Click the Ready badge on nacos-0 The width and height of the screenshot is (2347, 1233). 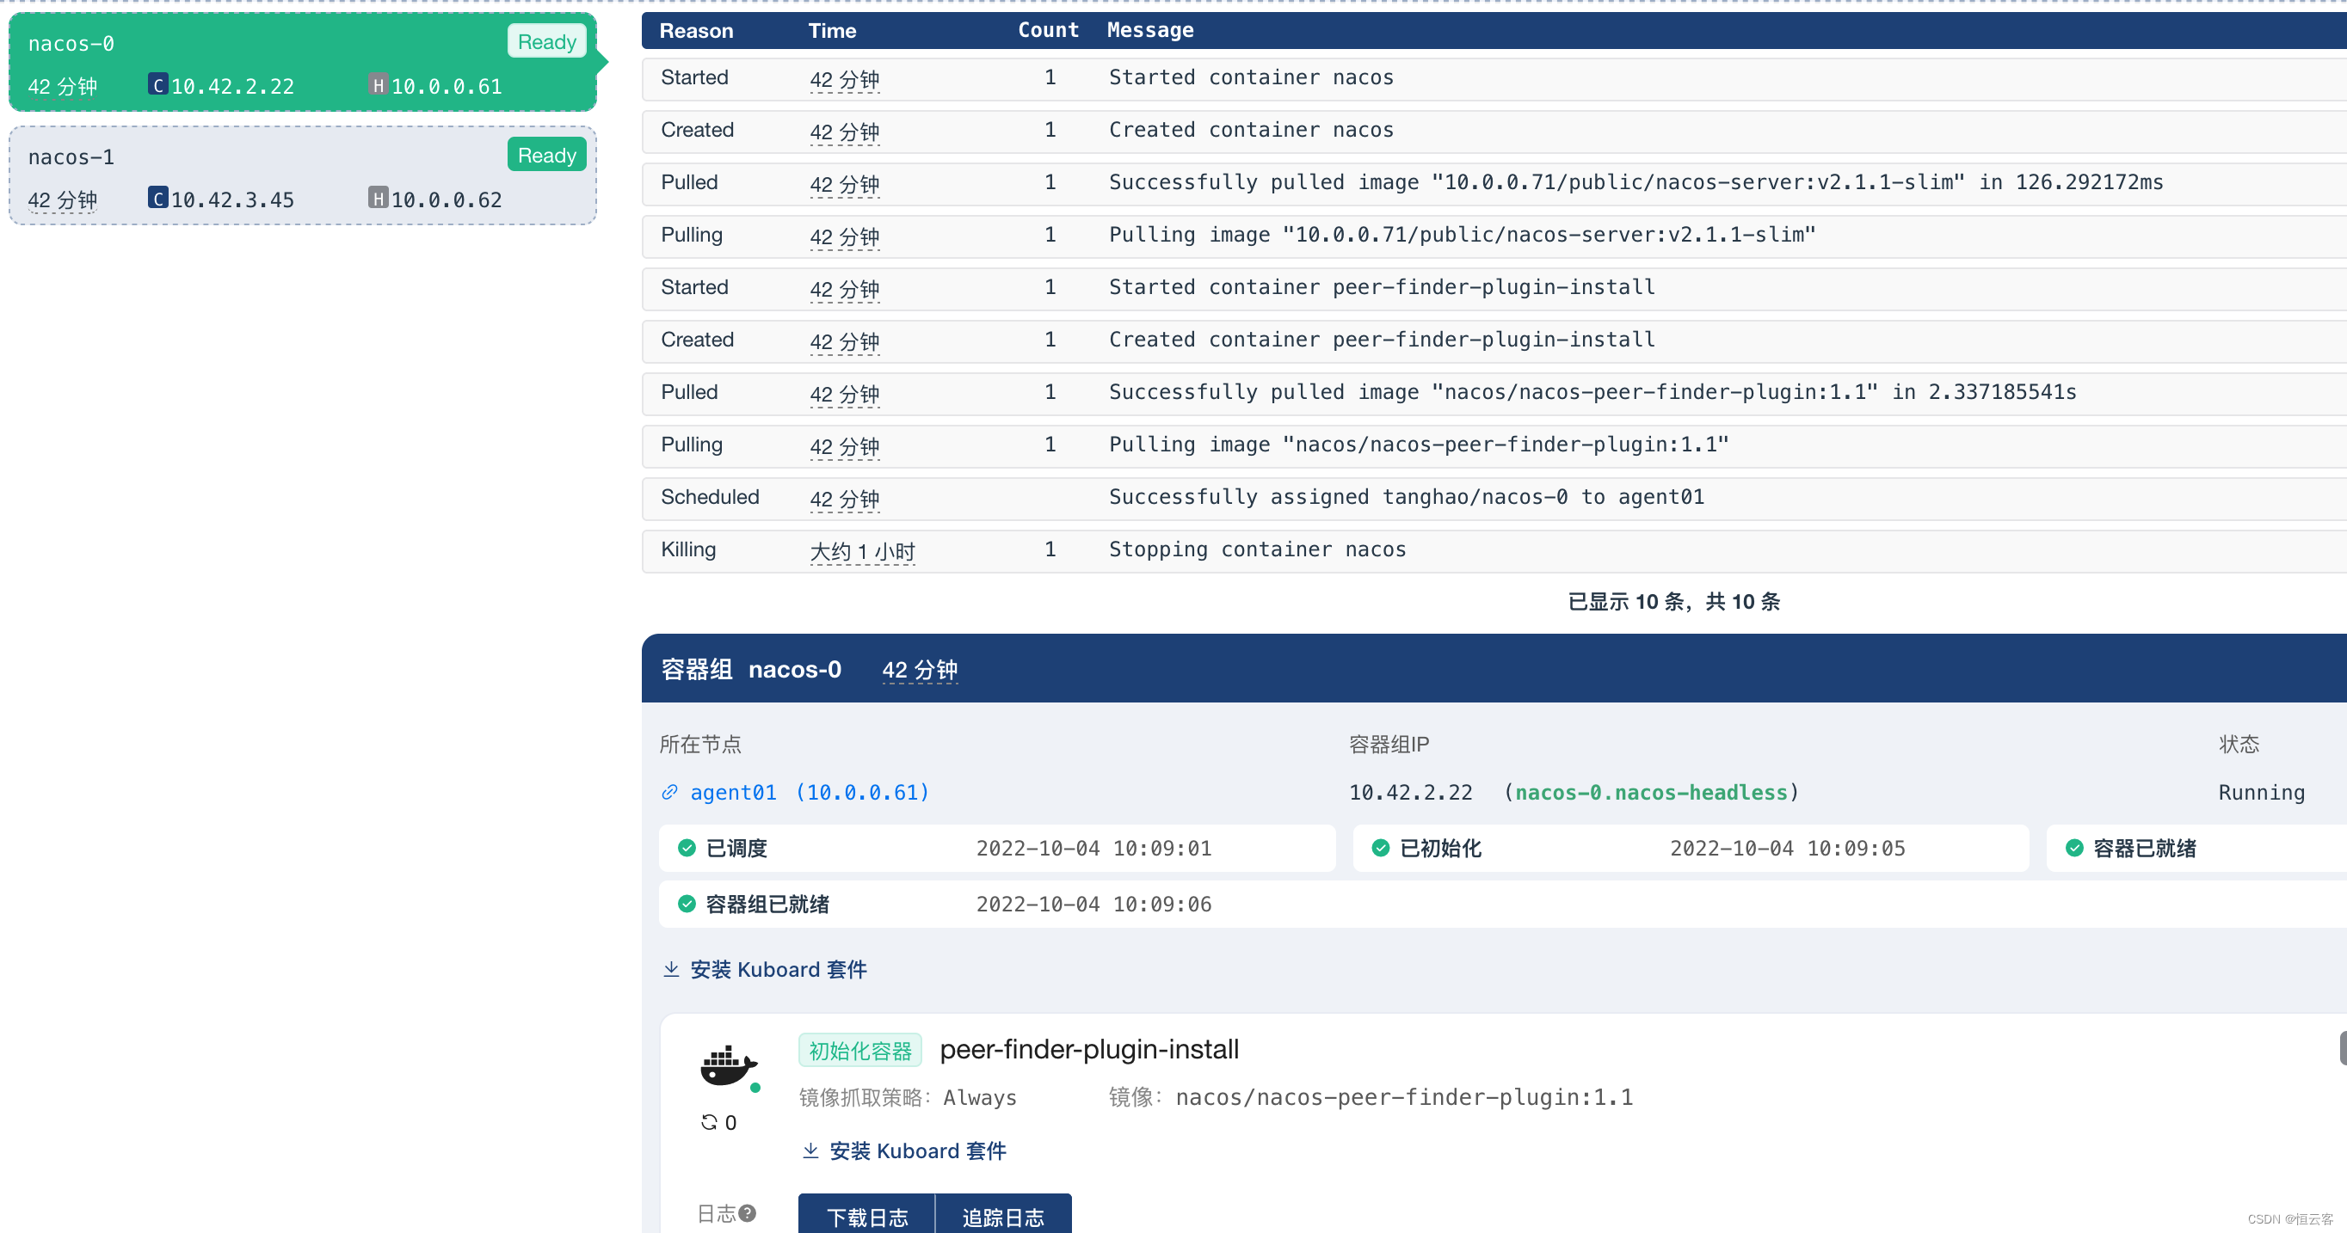pos(545,41)
